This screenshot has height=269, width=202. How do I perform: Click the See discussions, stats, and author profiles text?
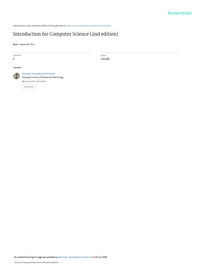pos(39,26)
